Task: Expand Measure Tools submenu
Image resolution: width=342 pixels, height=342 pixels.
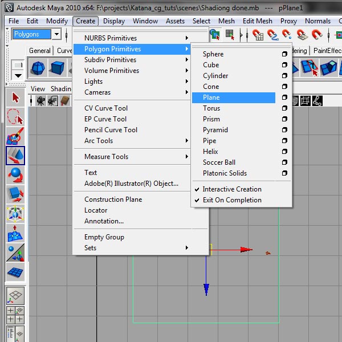Action: [132, 157]
